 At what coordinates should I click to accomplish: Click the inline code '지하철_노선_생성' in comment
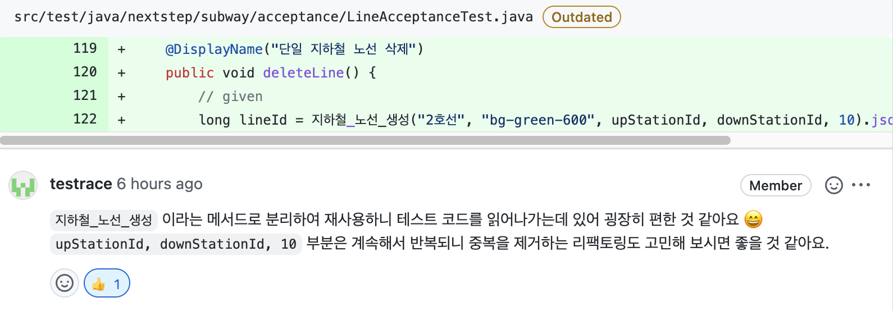(x=103, y=220)
